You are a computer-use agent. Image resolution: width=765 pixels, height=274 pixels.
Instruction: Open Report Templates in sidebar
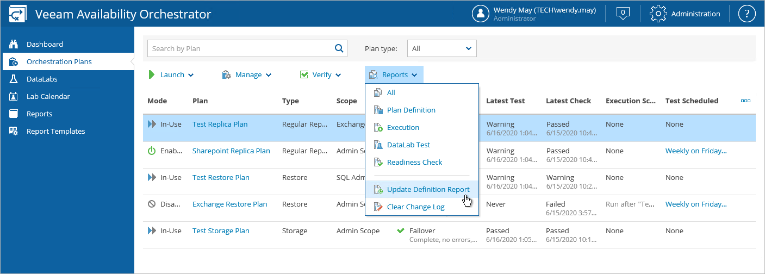[55, 131]
